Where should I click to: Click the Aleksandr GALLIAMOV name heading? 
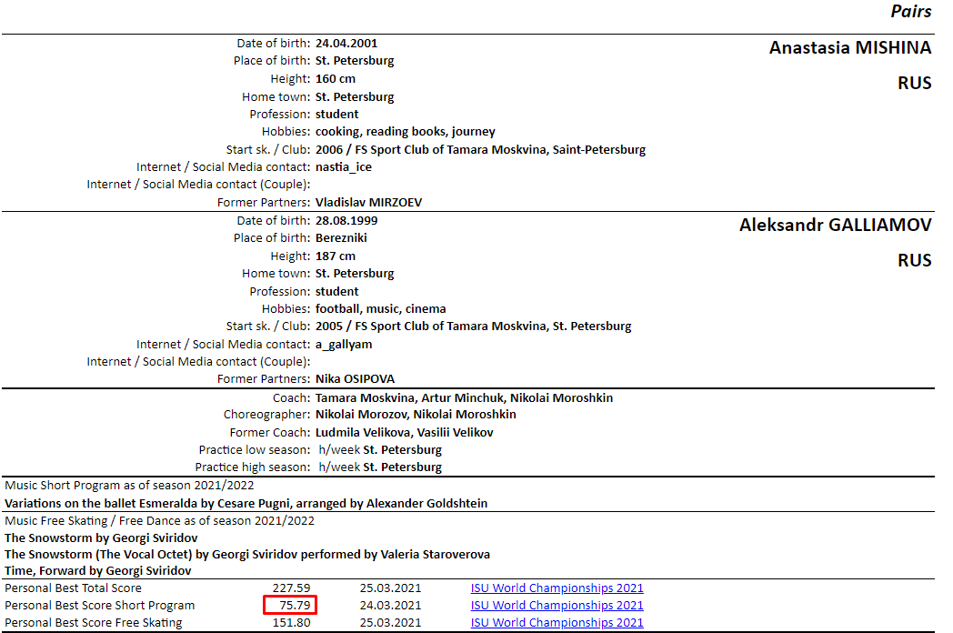(x=835, y=226)
